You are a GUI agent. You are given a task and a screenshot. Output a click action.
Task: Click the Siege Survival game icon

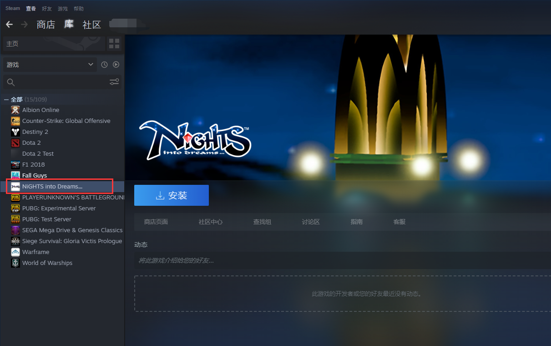tap(15, 241)
